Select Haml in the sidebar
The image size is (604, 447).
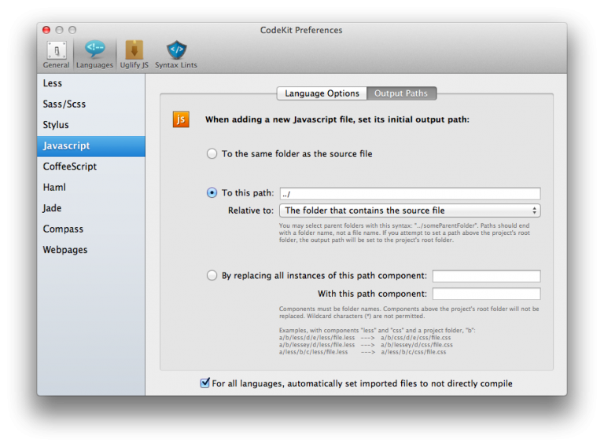(91, 187)
